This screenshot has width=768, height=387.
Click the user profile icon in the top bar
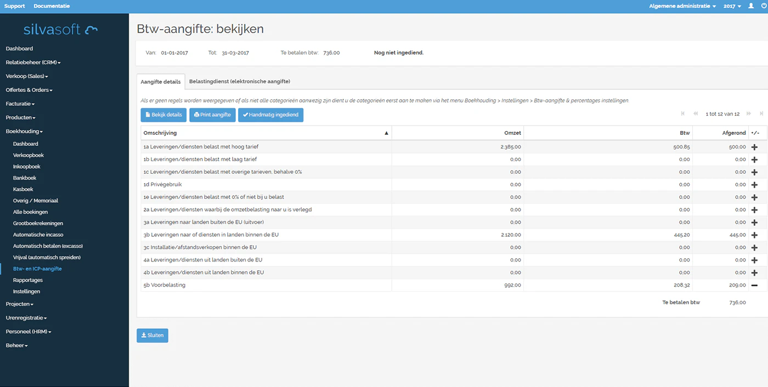click(x=751, y=6)
